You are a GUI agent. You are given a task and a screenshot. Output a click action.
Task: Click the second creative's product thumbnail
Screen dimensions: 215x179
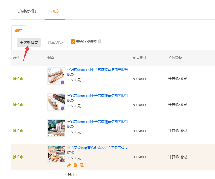pyautogui.click(x=56, y=102)
